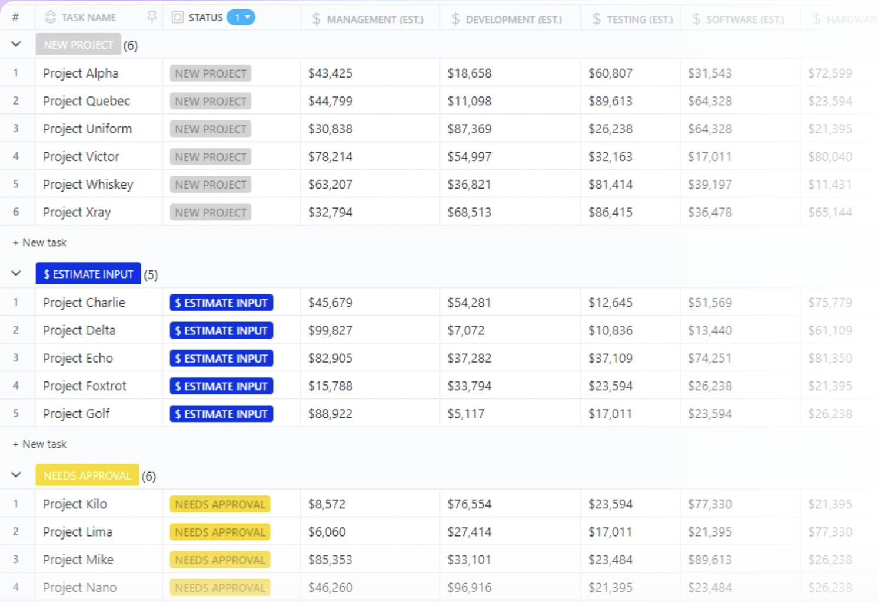Click Management (Est.) column header
The height and width of the screenshot is (603, 878).
tap(375, 19)
